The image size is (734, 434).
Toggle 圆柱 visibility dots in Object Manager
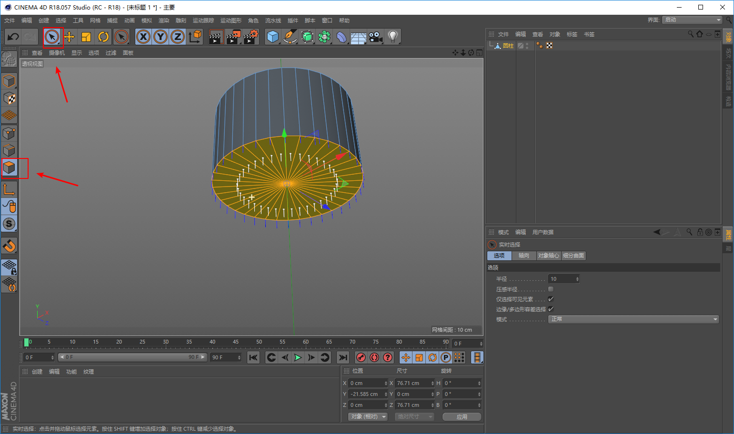click(527, 46)
